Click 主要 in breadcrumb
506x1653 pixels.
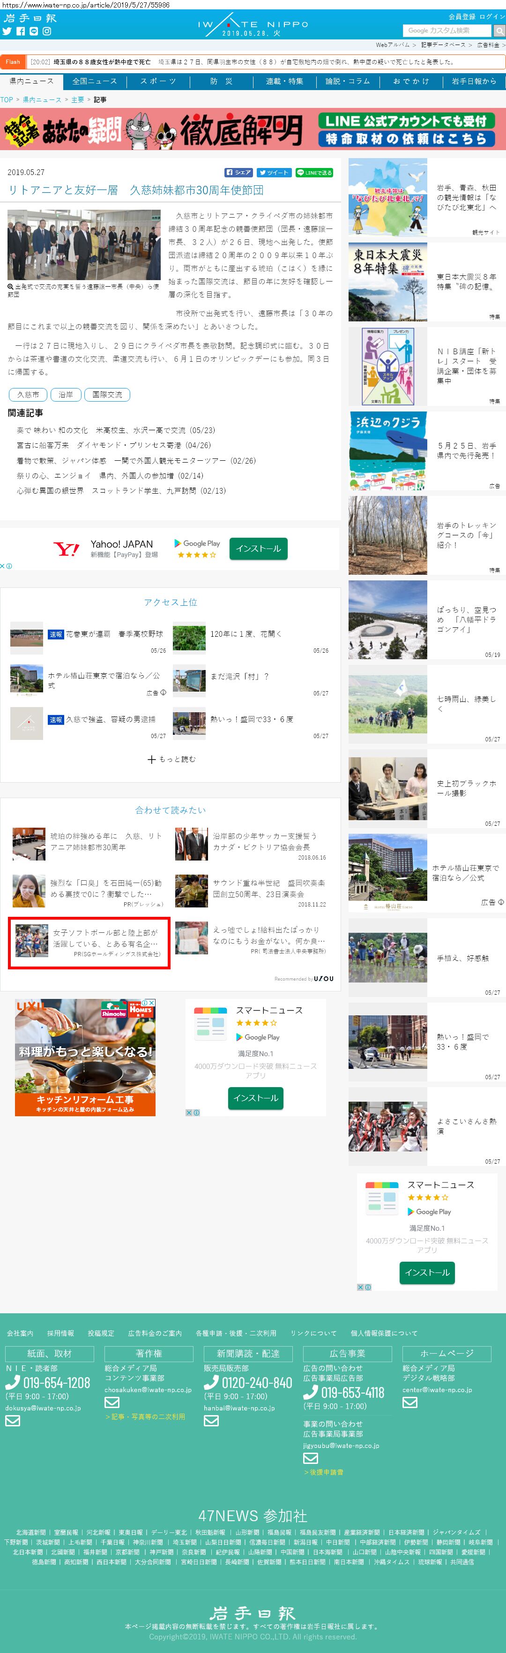click(x=77, y=100)
